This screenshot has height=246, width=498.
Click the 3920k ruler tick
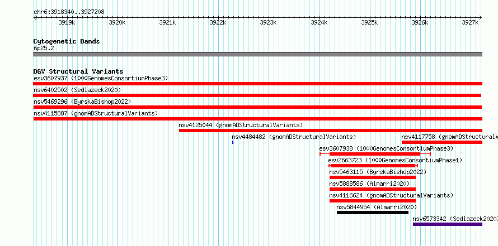coord(118,22)
